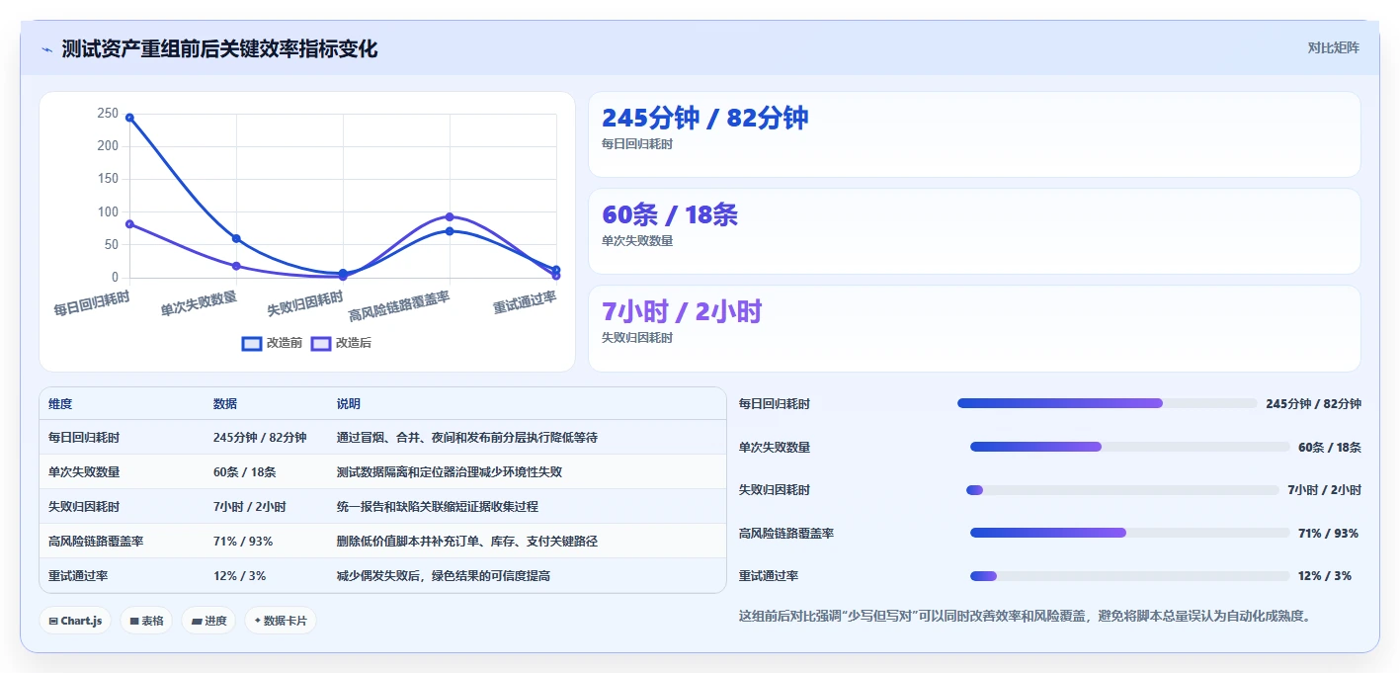Image resolution: width=1400 pixels, height=673 pixels.
Task: Click 改造前 data point at 每日回归耗时
Action: tap(129, 118)
